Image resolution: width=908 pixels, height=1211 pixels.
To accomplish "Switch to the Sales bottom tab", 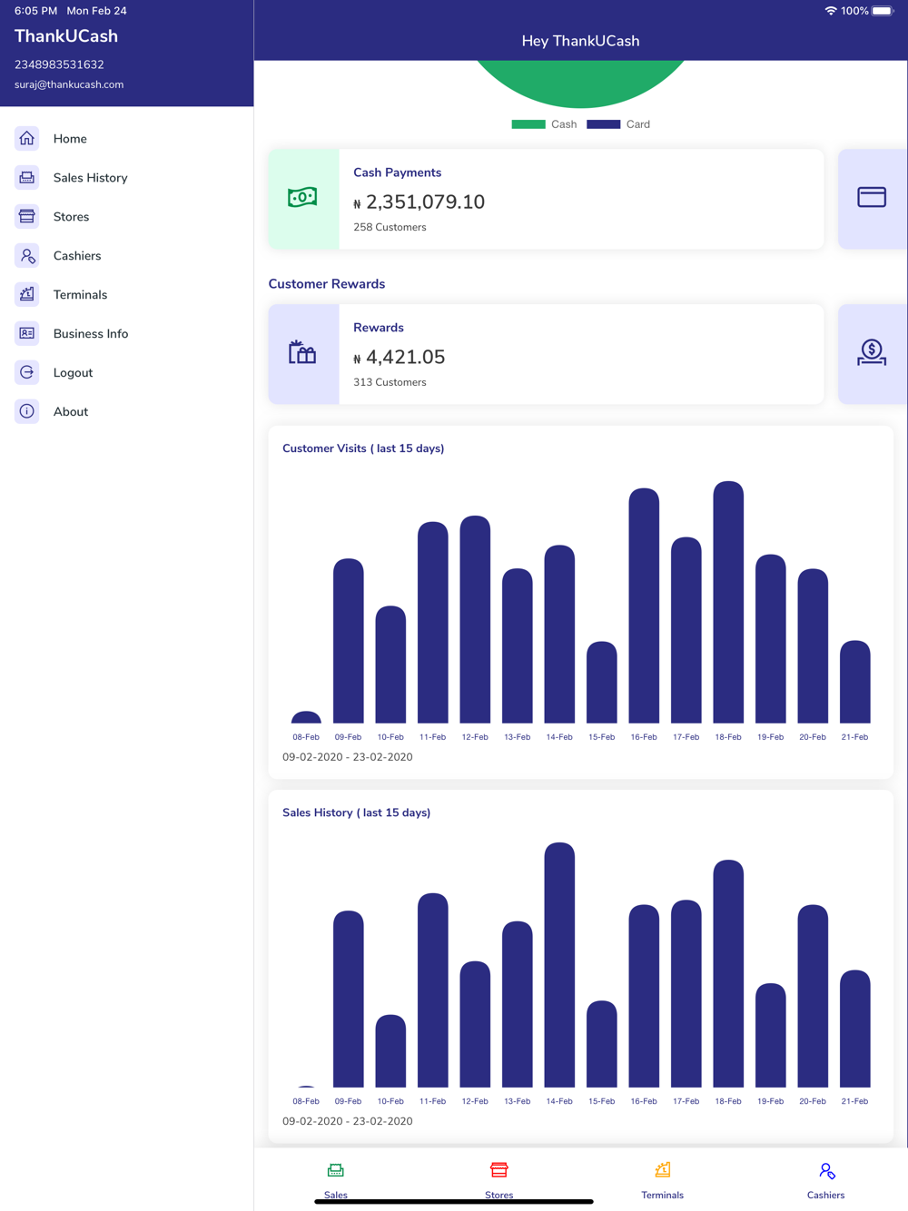I will tap(336, 1179).
